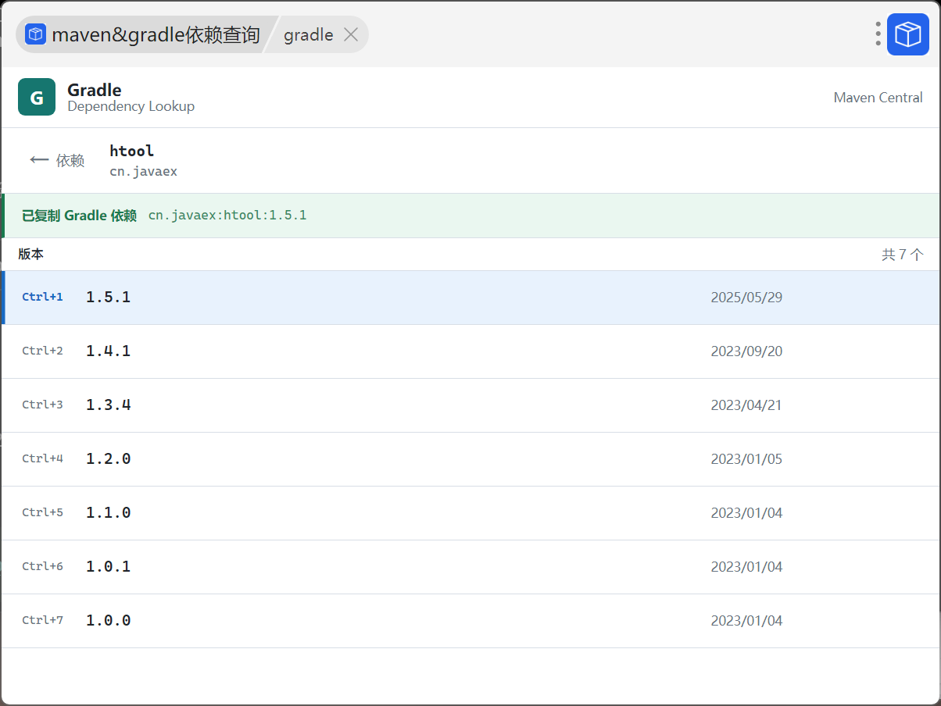Click the date 2023/09/20
The height and width of the screenshot is (706, 941).
[x=746, y=351]
